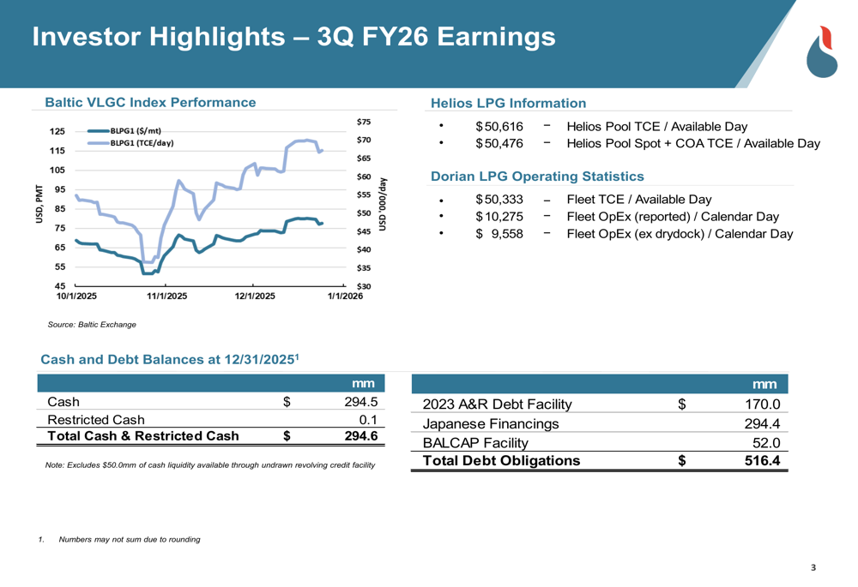
Task: Select the Dorian LPG Operating Statistics heading
Action: tap(537, 177)
